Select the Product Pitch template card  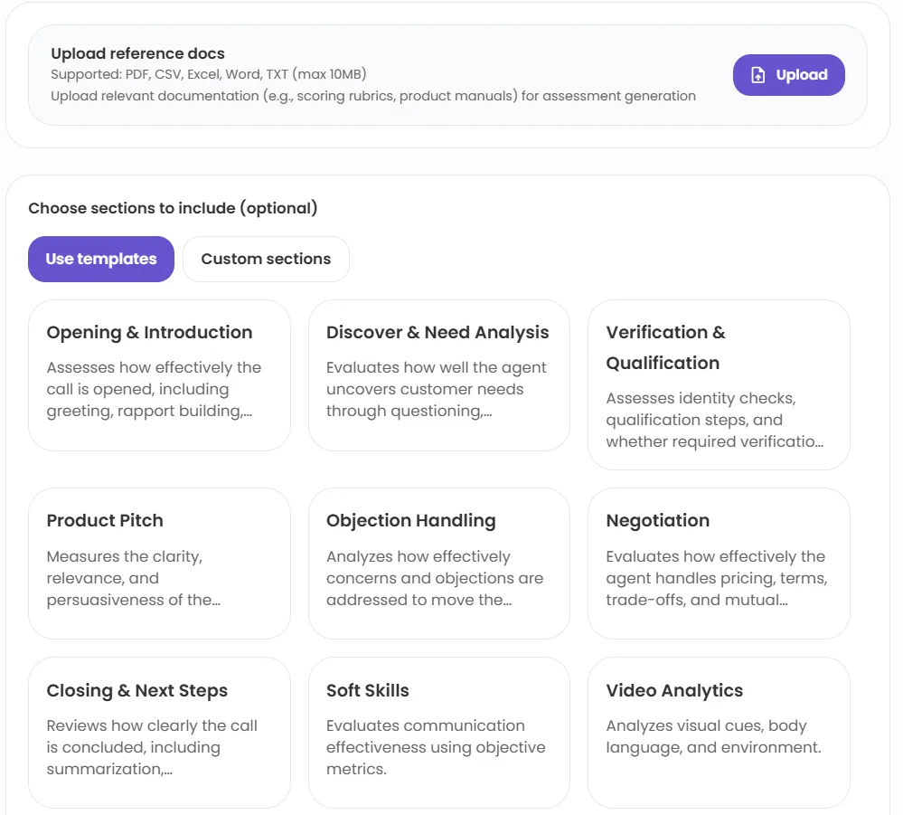tap(159, 563)
